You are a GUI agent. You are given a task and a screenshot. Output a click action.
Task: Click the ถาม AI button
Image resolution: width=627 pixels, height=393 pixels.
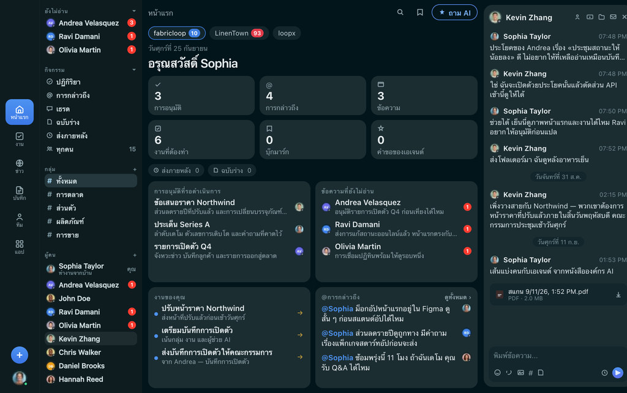click(x=454, y=12)
